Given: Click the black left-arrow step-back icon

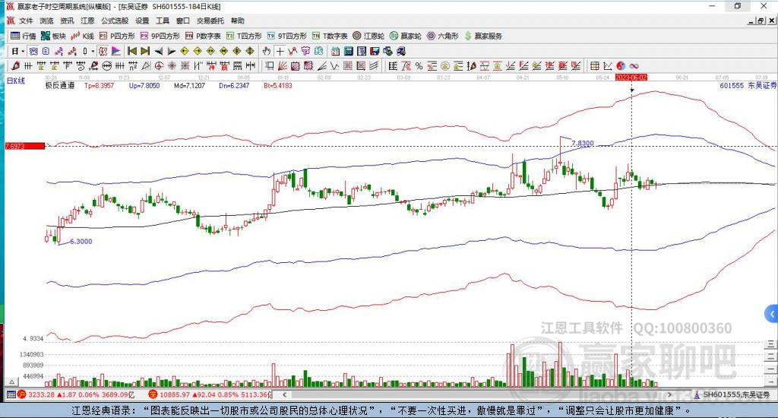Looking at the screenshot, I should [158, 51].
